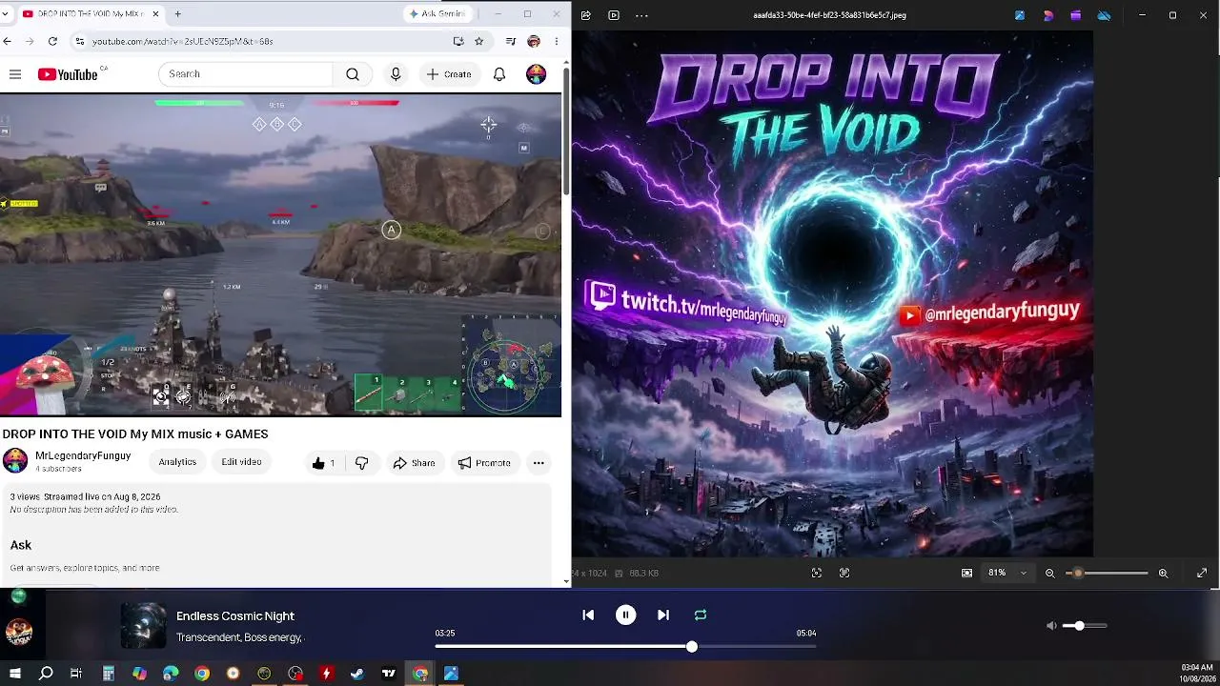Image resolution: width=1220 pixels, height=686 pixels.
Task: Seek the music track progress bar
Action: (x=625, y=647)
